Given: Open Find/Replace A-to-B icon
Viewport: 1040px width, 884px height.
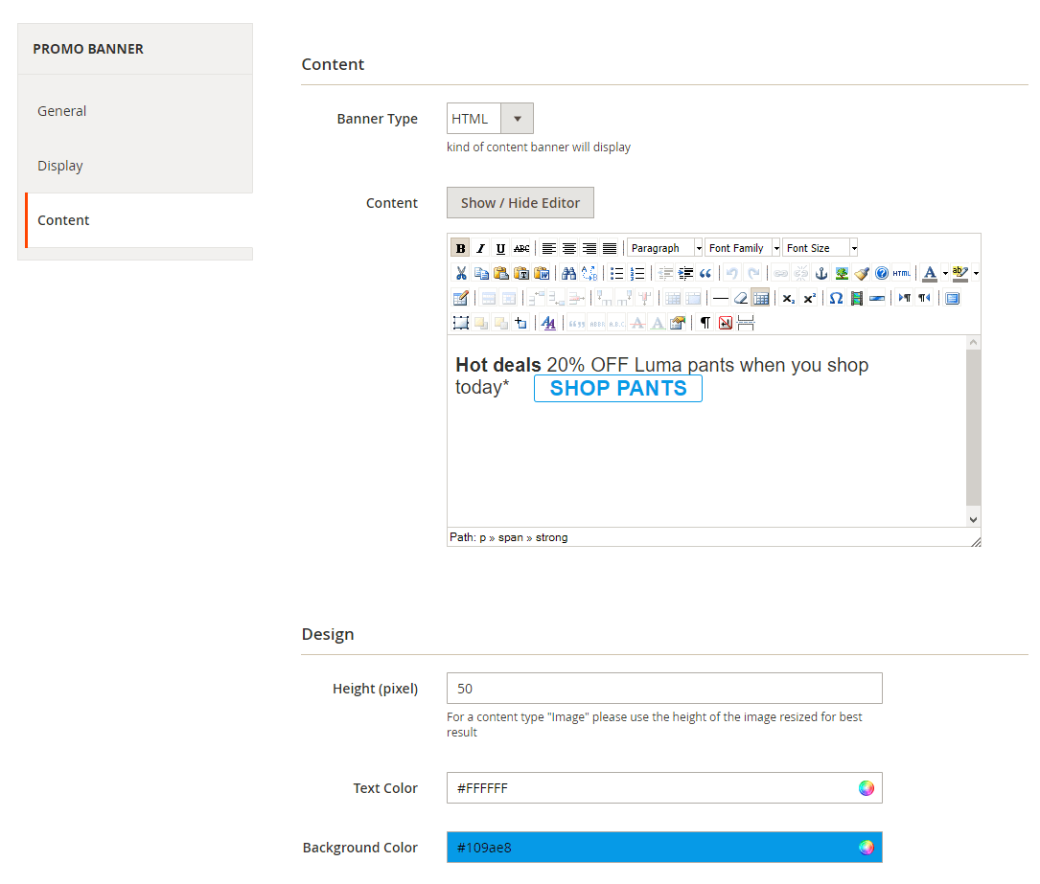Looking at the screenshot, I should [x=589, y=273].
